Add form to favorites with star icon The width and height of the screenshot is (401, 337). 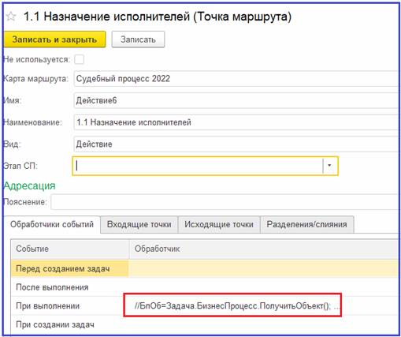(x=11, y=17)
